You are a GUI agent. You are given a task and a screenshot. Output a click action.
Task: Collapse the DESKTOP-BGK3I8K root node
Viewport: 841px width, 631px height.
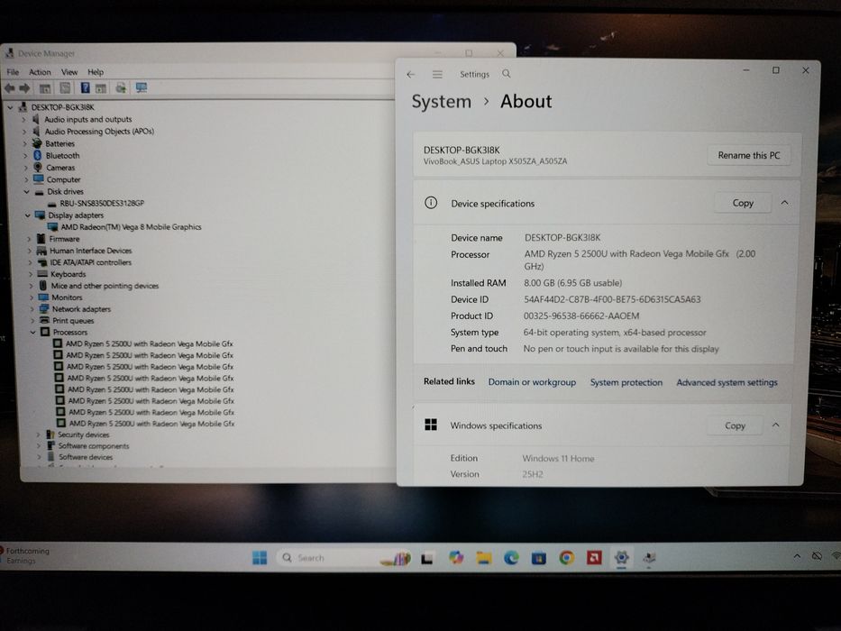pyautogui.click(x=10, y=107)
